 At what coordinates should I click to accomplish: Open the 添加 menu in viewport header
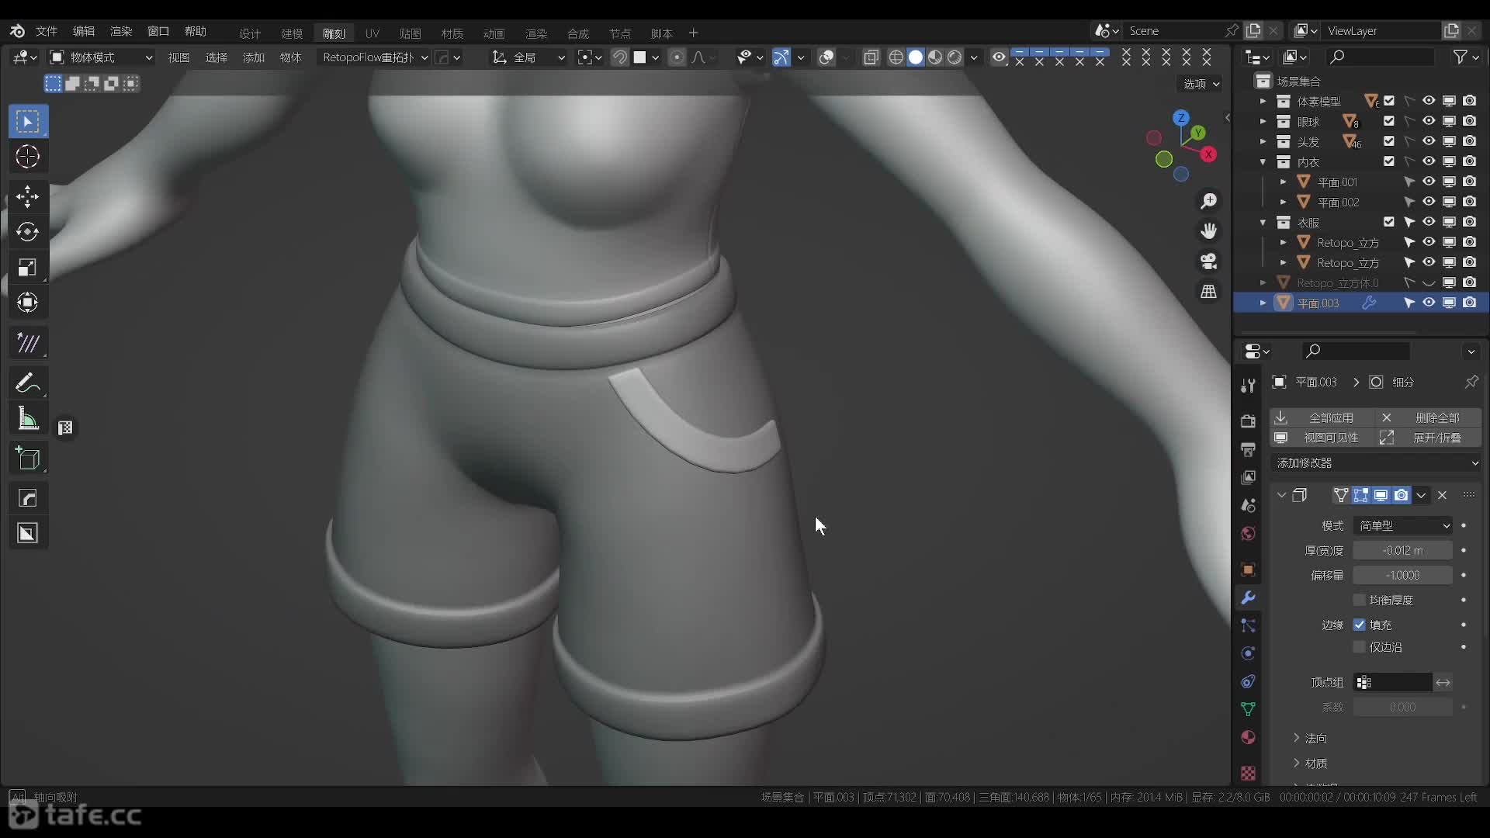point(254,57)
